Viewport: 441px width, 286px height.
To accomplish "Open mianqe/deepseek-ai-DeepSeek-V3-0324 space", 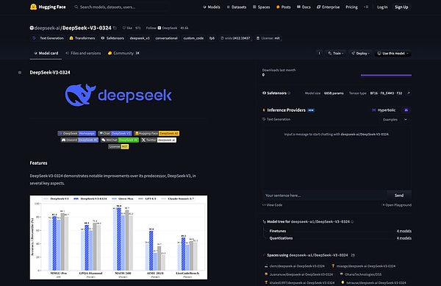I will [x=364, y=266].
